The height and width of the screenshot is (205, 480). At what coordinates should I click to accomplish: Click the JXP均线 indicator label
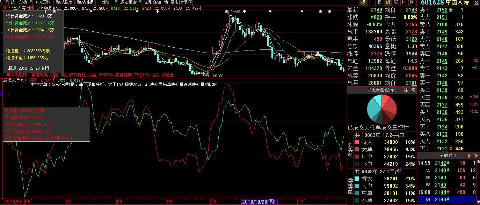coord(44,8)
